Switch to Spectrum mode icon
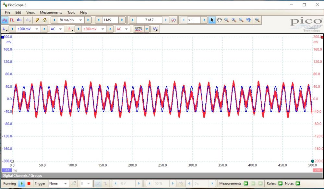 [x=19, y=20]
